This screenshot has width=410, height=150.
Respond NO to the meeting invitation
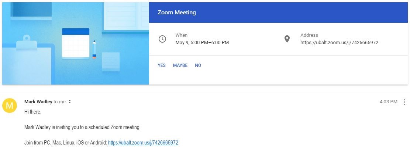coord(198,65)
